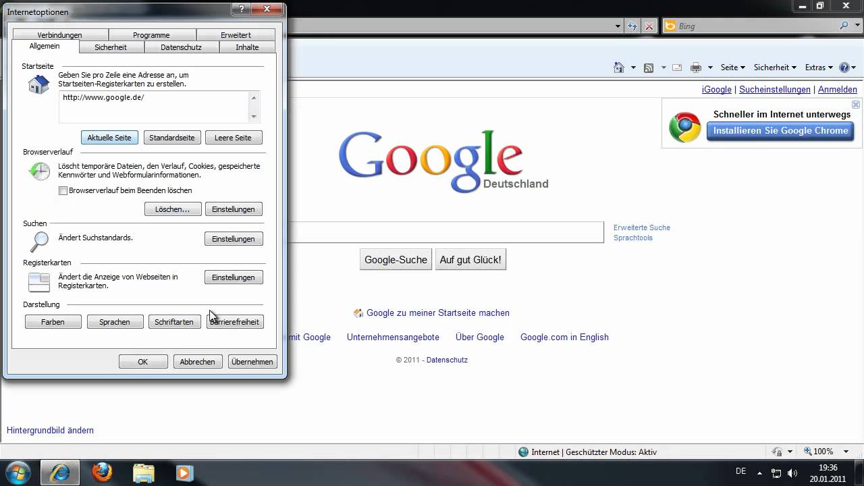864x486 pixels.
Task: Click the Leere Seite button
Action: pos(233,138)
